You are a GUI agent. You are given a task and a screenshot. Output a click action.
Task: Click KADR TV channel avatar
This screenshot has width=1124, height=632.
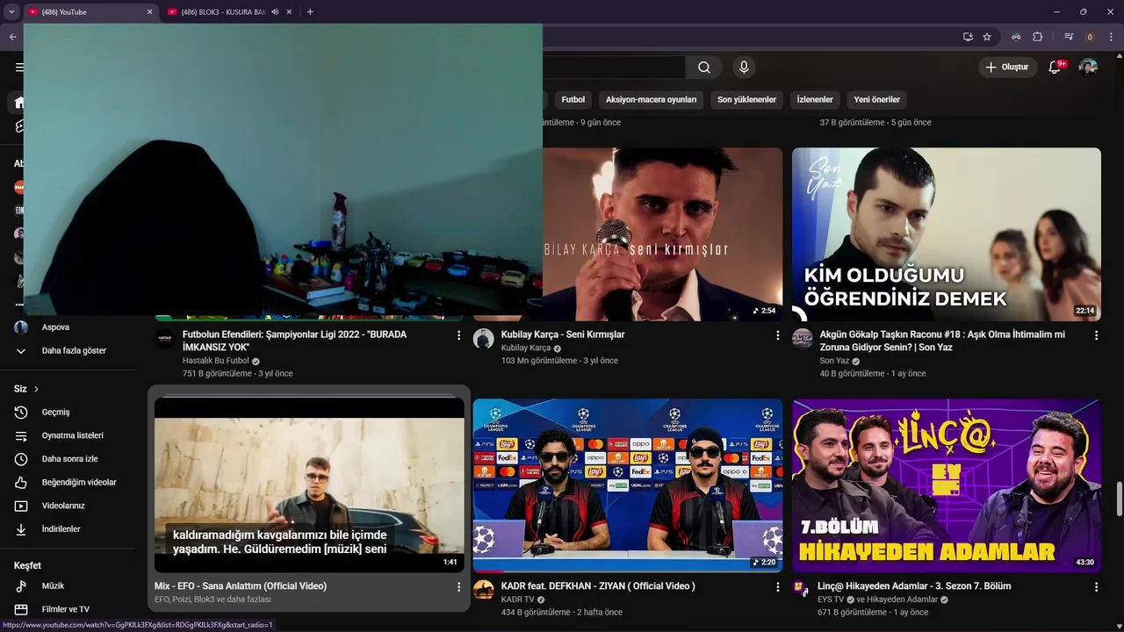coord(484,590)
